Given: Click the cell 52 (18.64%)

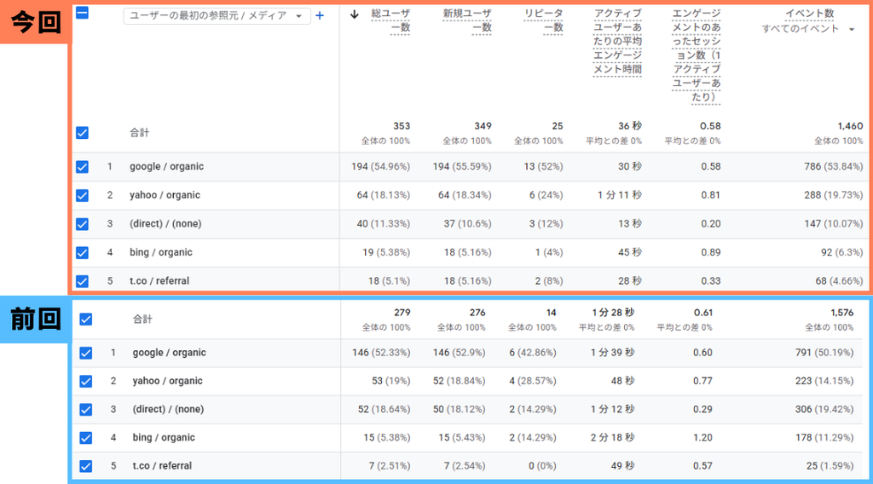Looking at the screenshot, I should coord(384,410).
